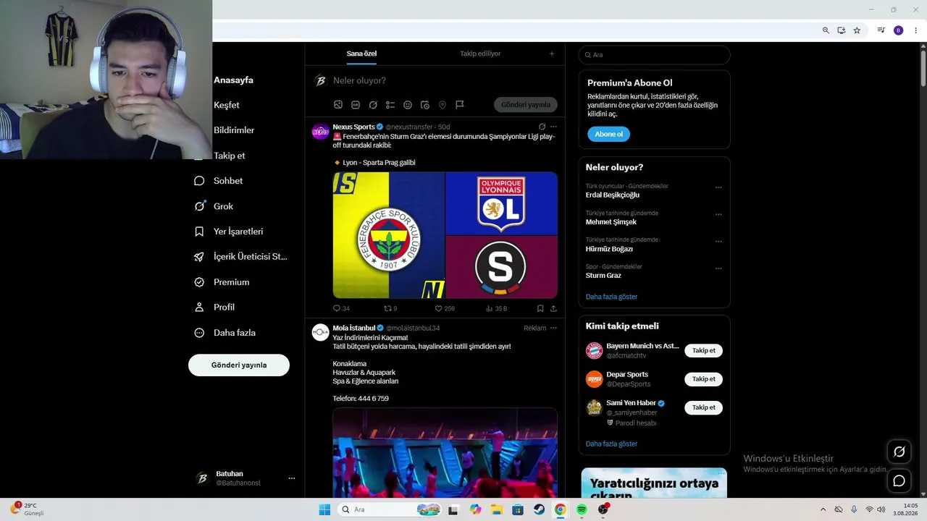Add an image to the new post
Image resolution: width=927 pixels, height=521 pixels.
(338, 105)
